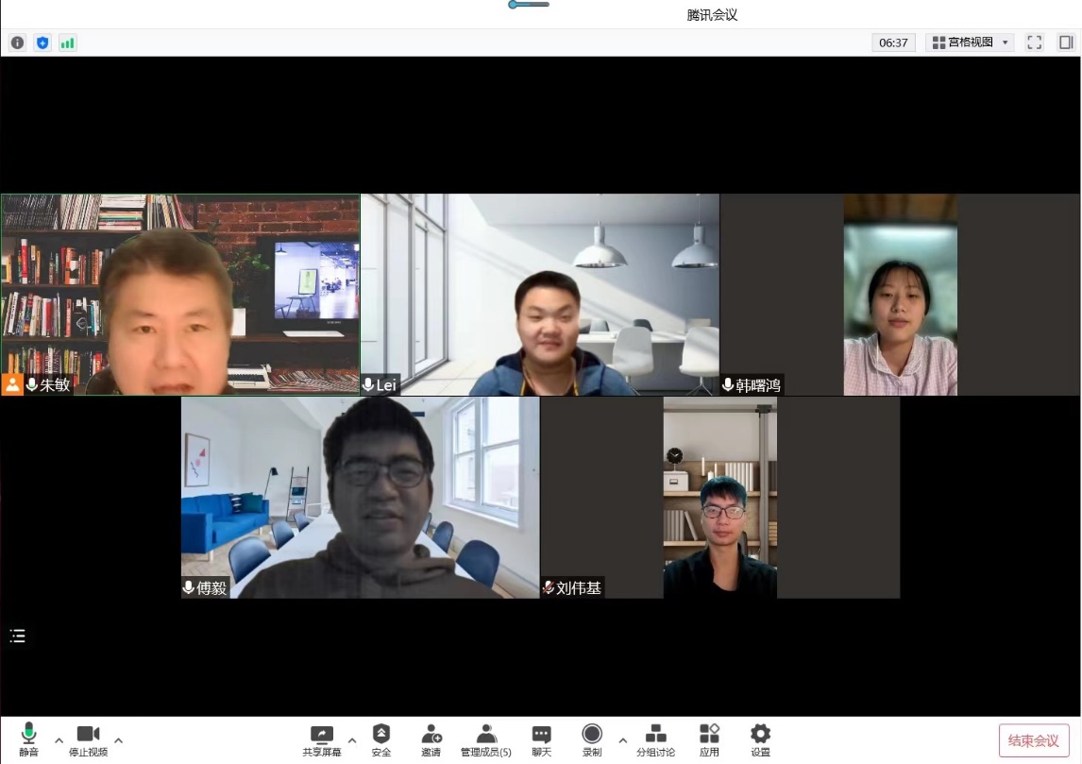Expand the video options arrow beside 停止视频

(x=118, y=739)
